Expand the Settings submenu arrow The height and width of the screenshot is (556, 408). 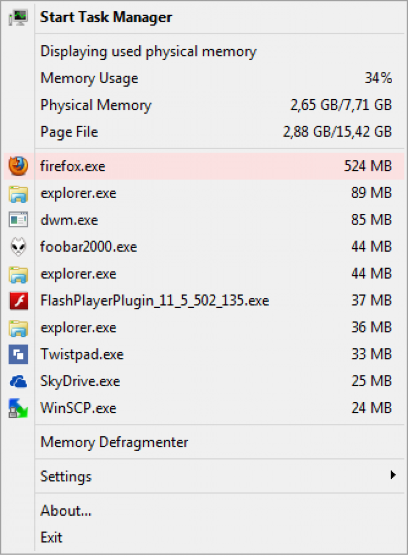[x=393, y=475]
